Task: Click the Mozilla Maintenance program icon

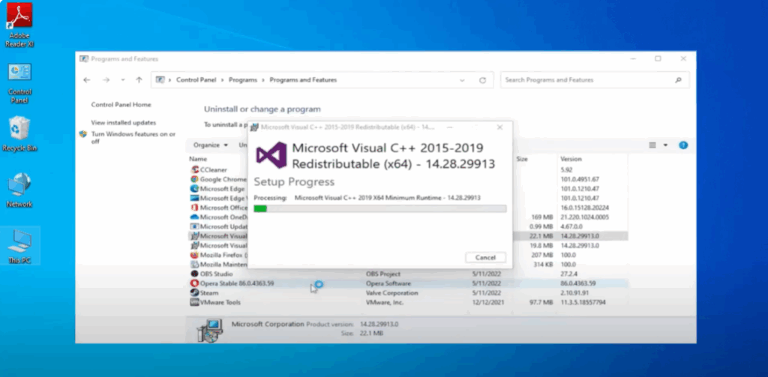Action: 195,265
